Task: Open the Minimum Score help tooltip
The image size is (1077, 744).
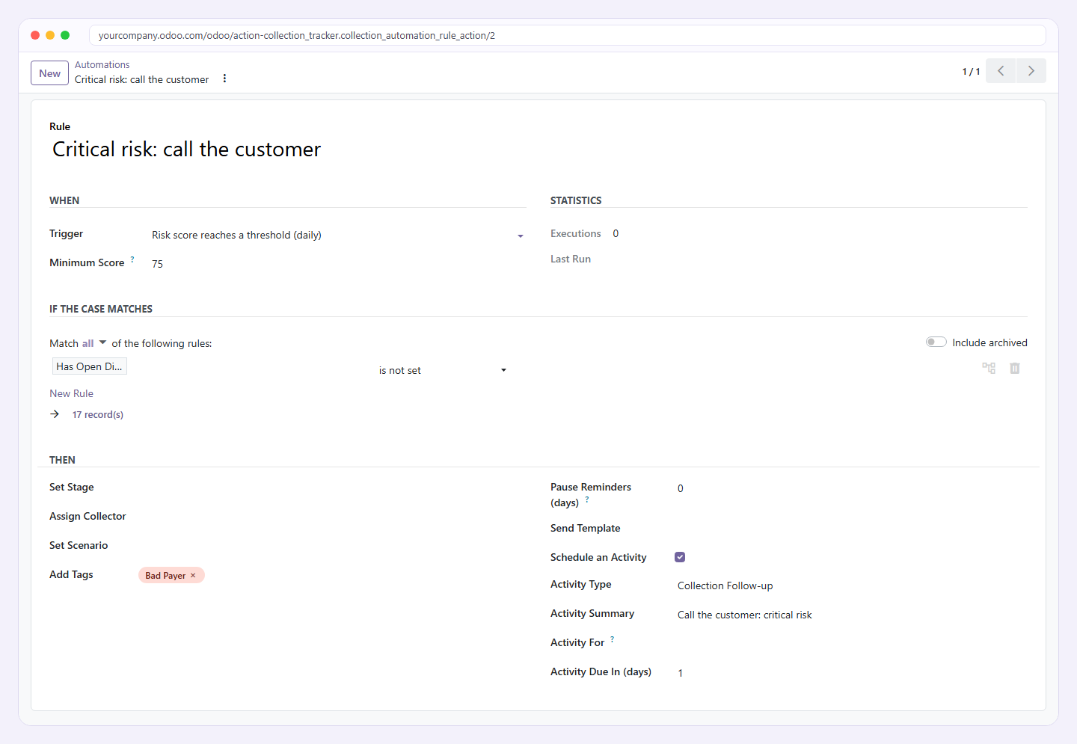Action: tap(132, 259)
